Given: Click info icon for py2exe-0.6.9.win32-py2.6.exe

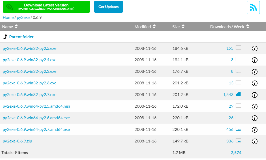Looking at the screenshot, I should pyautogui.click(x=254, y=83).
